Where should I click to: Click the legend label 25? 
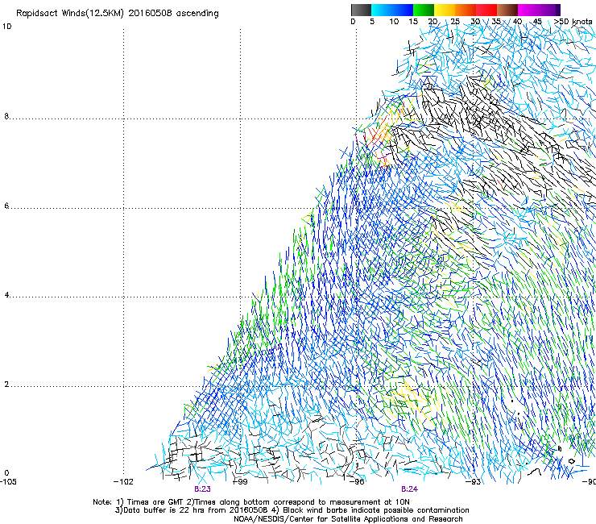pyautogui.click(x=455, y=22)
